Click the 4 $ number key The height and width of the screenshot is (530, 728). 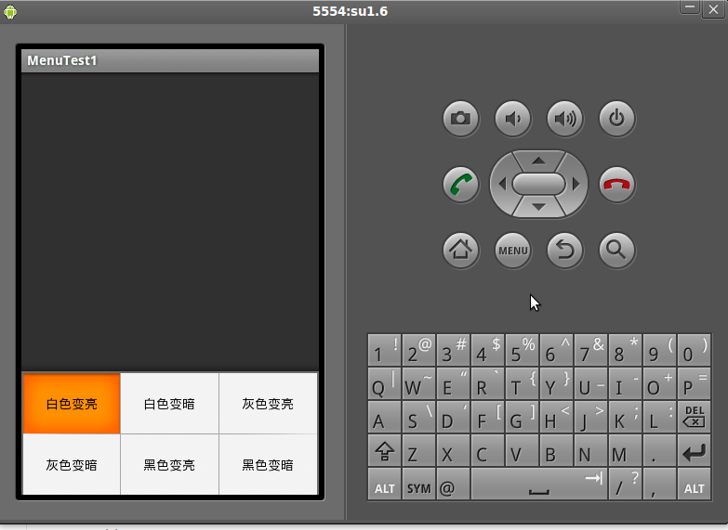(x=487, y=350)
